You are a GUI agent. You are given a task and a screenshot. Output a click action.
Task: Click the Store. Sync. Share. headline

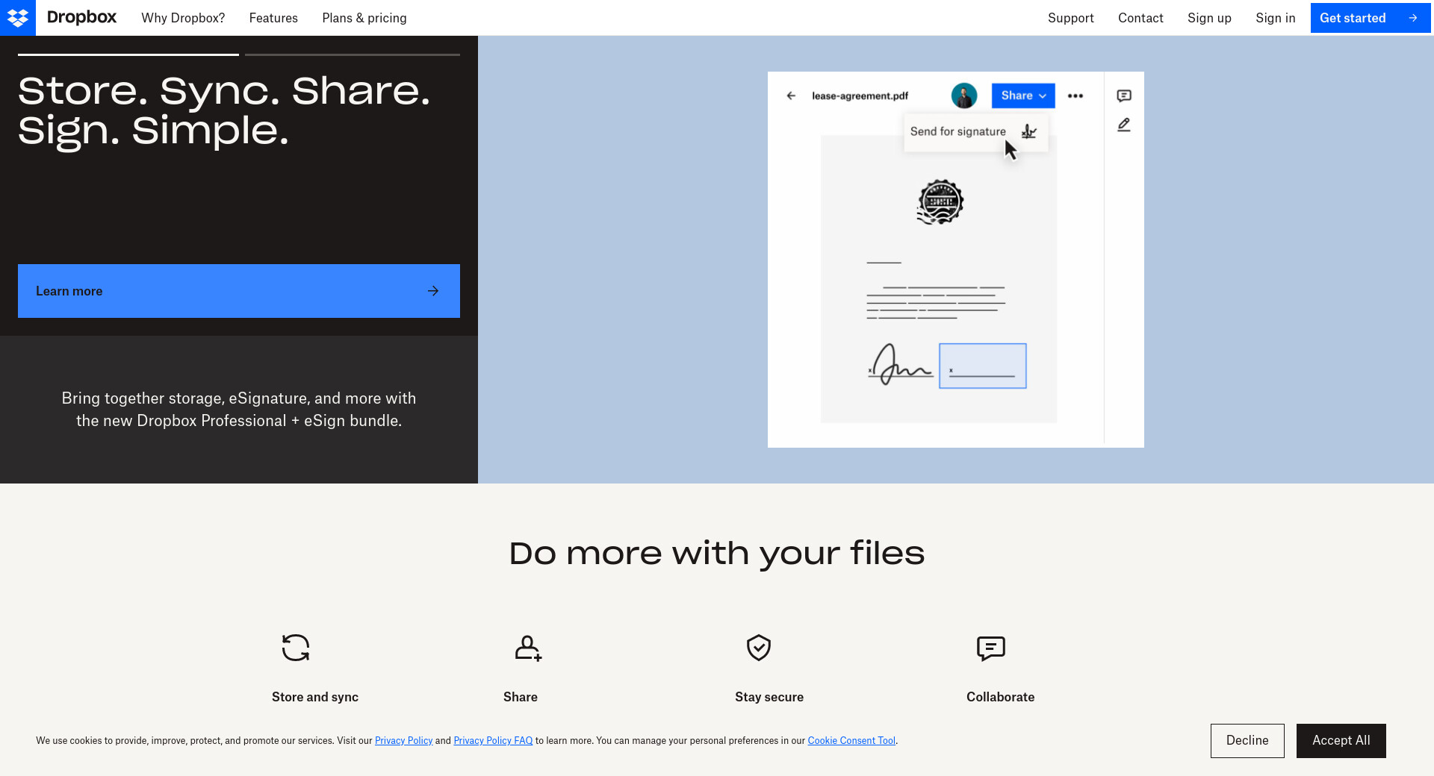click(x=224, y=111)
